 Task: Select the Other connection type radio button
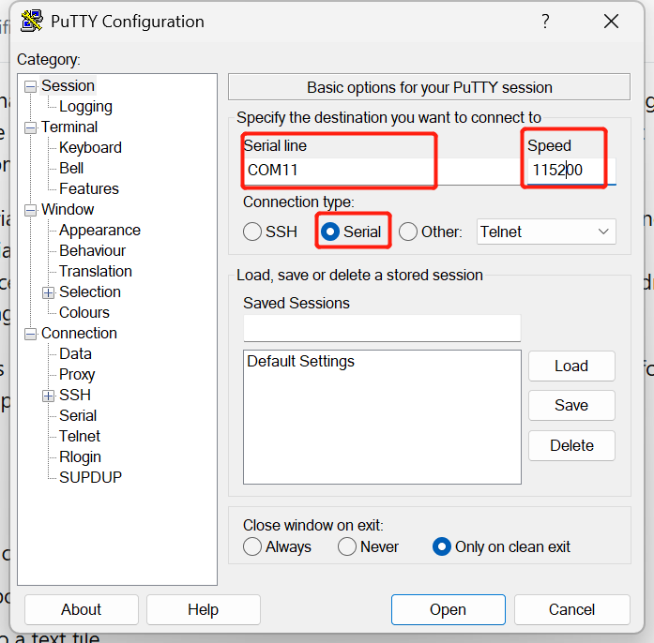[x=408, y=232]
